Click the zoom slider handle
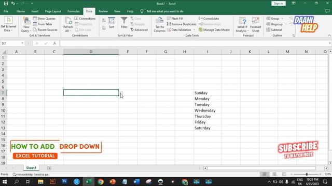This screenshot has width=332, height=186. (x=307, y=174)
